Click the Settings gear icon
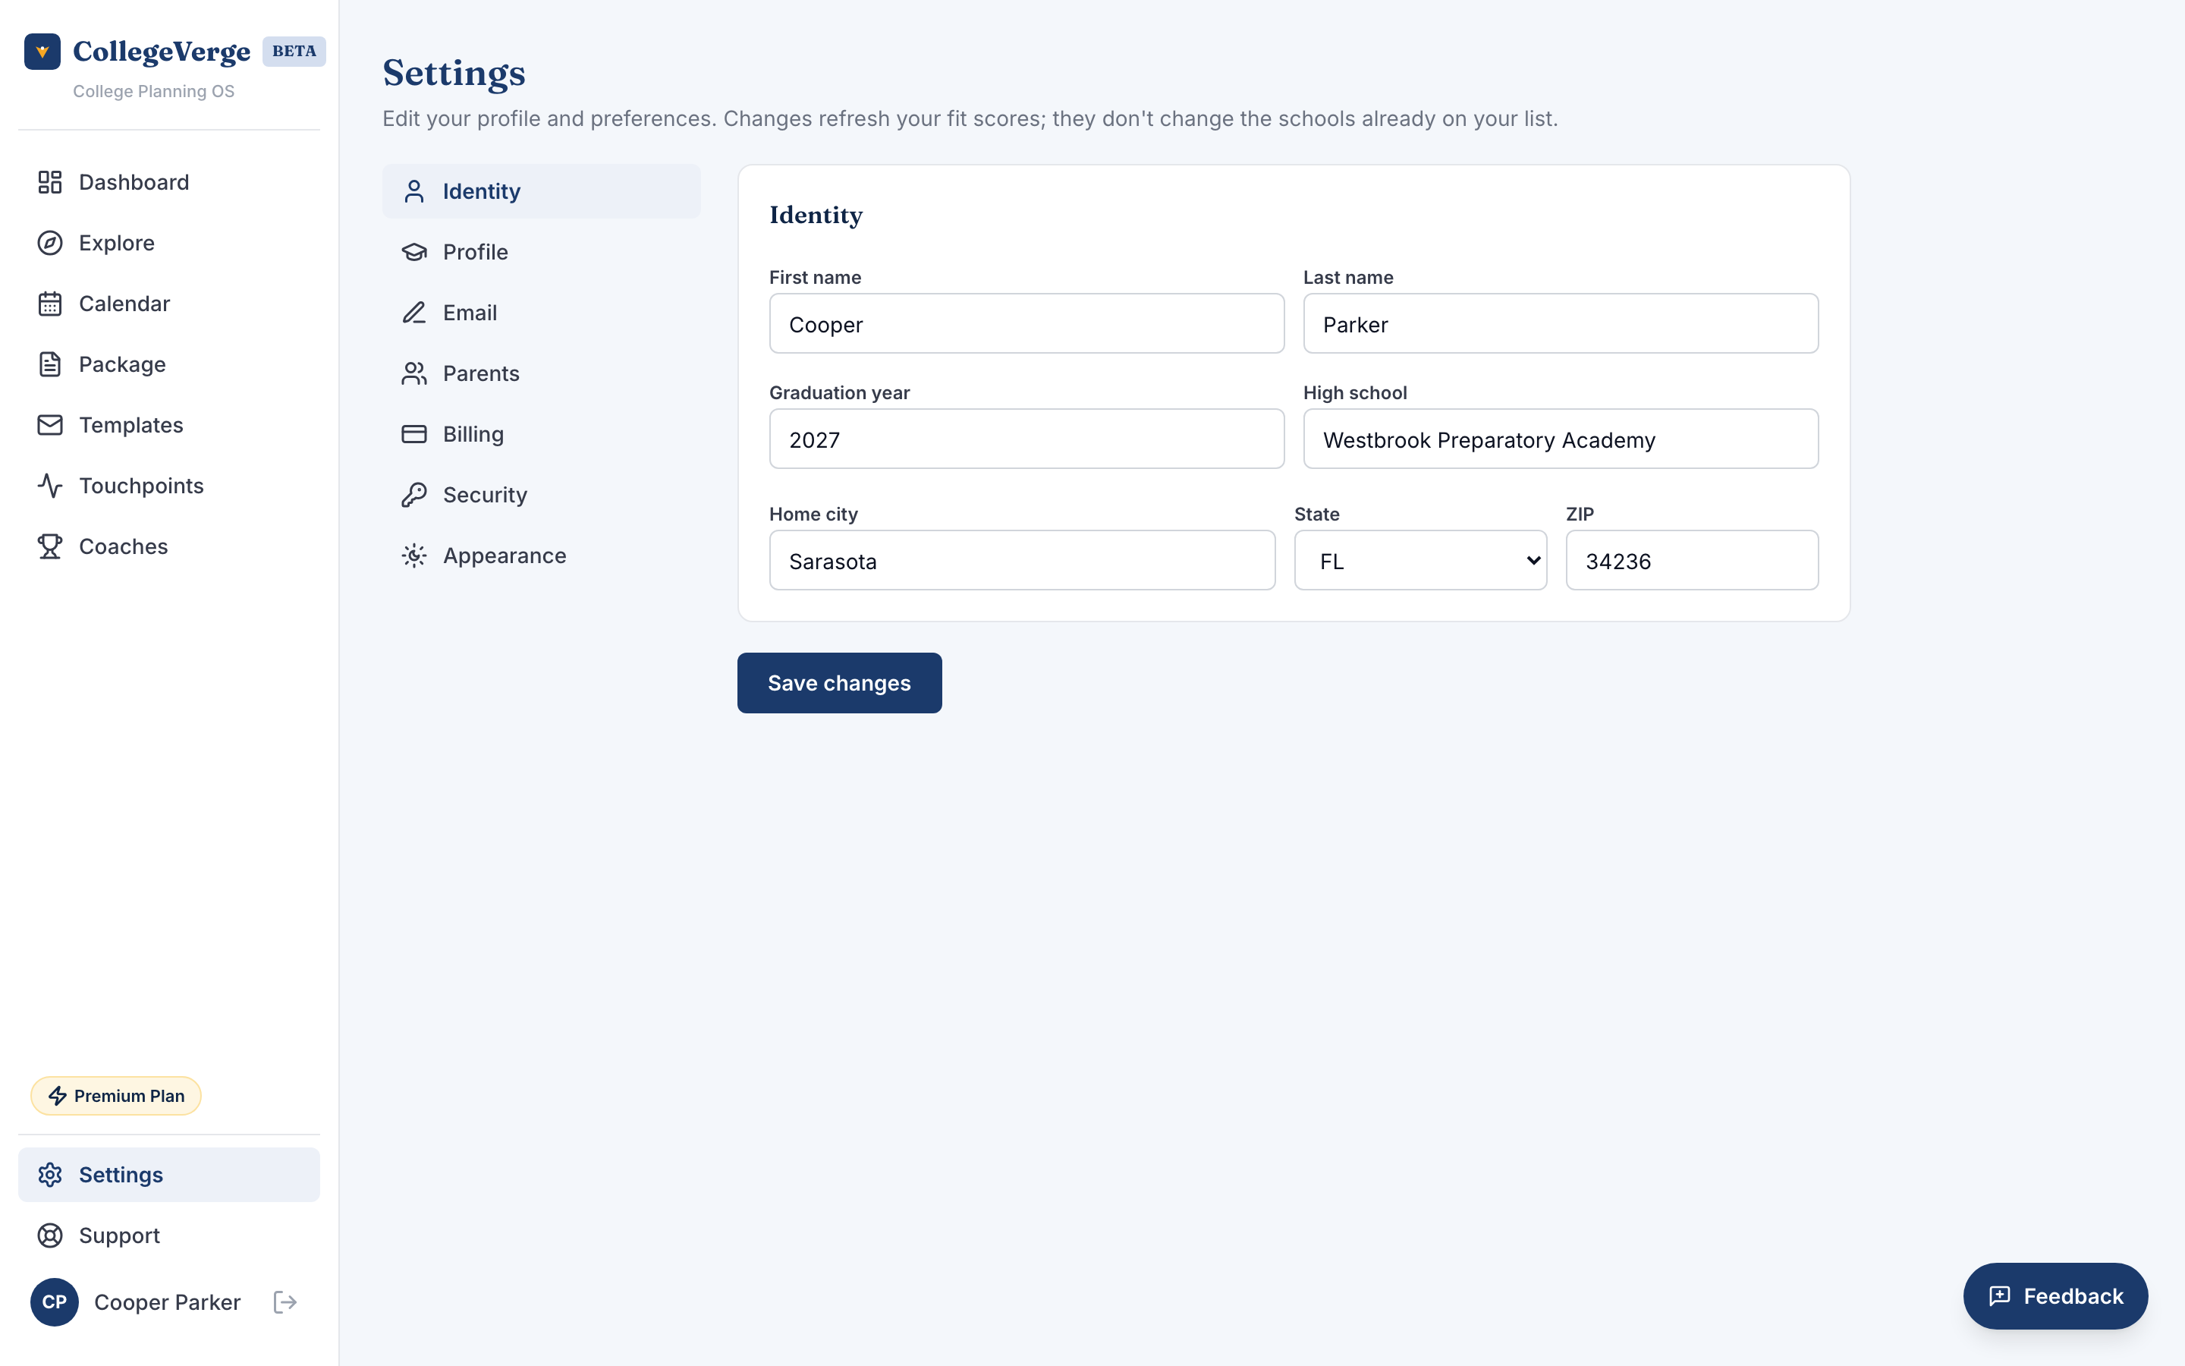The height and width of the screenshot is (1366, 2185). coord(49,1175)
